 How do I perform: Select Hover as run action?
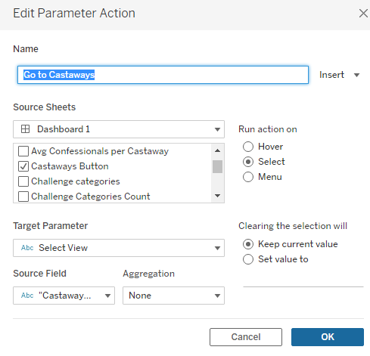[x=248, y=147]
